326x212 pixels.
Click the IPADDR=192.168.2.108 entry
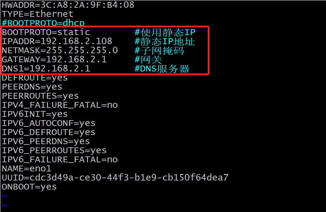57,41
